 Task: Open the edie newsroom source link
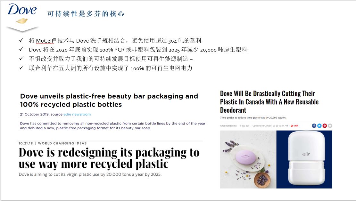tap(77, 114)
